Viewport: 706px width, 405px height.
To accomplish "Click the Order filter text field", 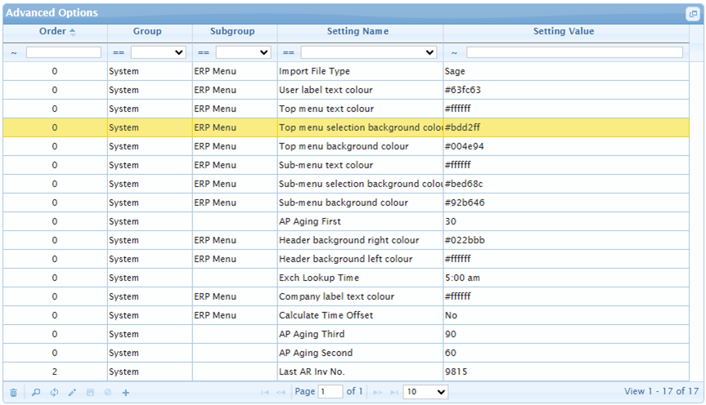I will click(x=64, y=52).
